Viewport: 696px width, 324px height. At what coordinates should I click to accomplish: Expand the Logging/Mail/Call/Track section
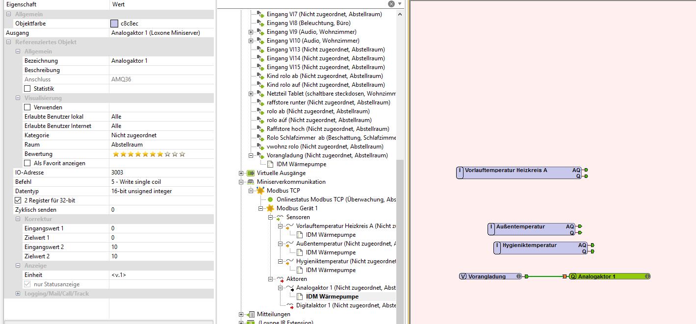18,294
